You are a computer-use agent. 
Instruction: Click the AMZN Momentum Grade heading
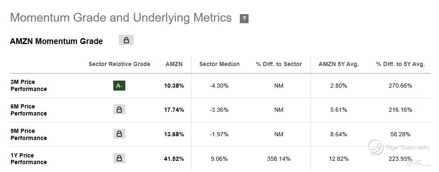point(56,41)
